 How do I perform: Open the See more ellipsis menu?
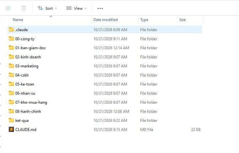point(100,8)
